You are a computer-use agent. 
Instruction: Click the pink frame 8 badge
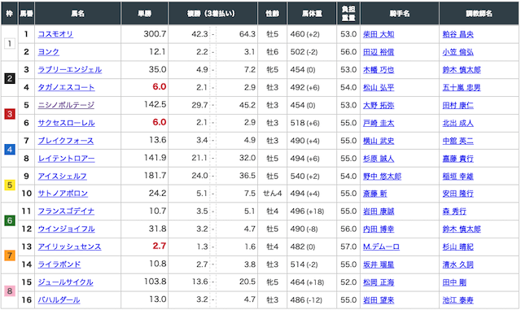click(10, 291)
